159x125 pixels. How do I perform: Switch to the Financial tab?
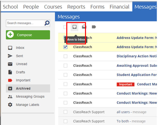tap(120, 7)
